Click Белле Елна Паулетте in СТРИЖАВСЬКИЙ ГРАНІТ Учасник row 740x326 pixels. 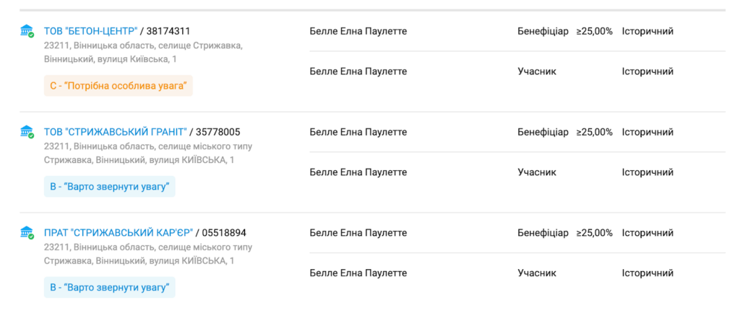pos(358,172)
